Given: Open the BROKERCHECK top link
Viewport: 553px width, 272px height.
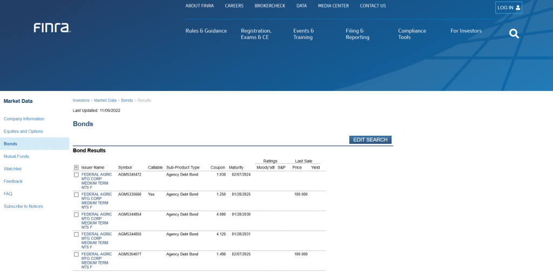Looking at the screenshot, I should coord(270,6).
